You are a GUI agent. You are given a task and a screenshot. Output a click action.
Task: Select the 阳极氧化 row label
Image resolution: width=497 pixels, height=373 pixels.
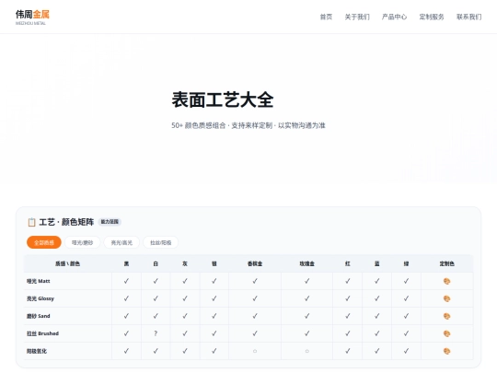[x=37, y=351]
